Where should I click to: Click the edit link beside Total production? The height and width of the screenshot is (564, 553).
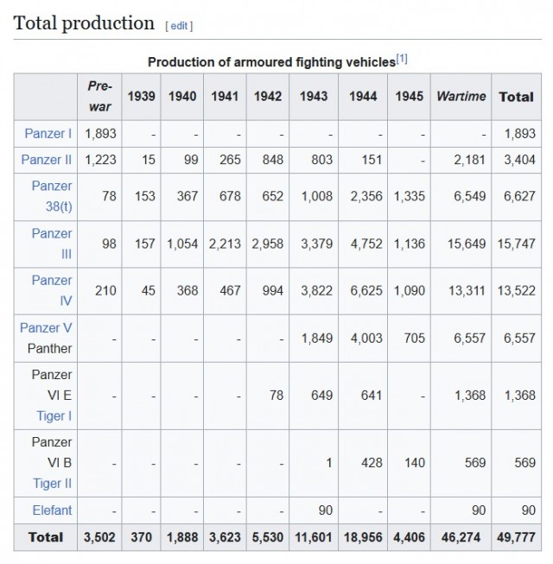click(179, 26)
